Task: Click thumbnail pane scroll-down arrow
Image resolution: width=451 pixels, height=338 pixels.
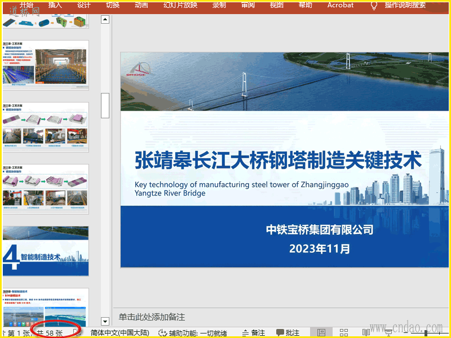Action: point(105,321)
